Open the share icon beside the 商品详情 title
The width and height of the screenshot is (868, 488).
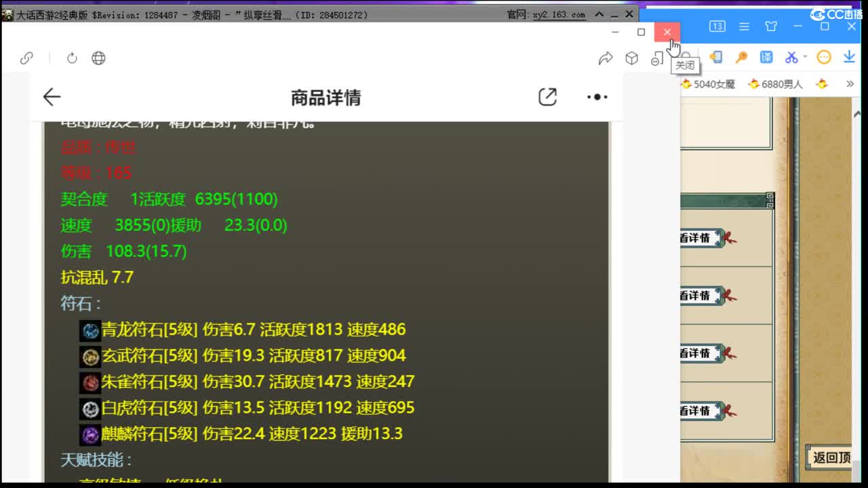[x=547, y=97]
